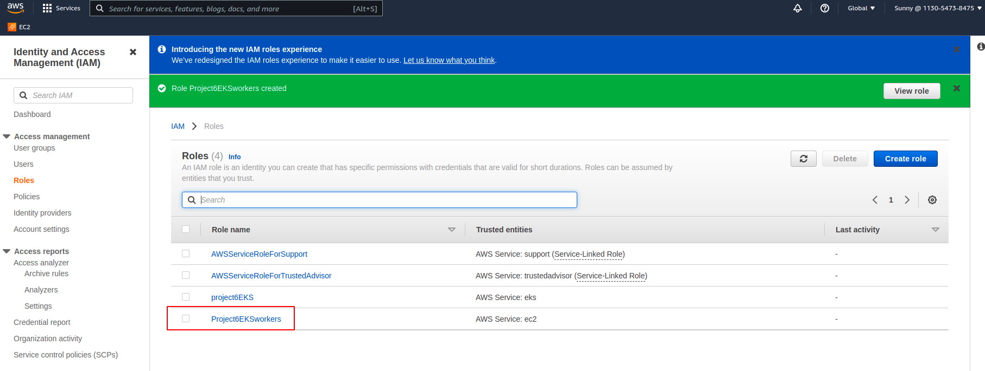Open User groups in the sidebar
Image resolution: width=985 pixels, height=371 pixels.
(x=34, y=148)
